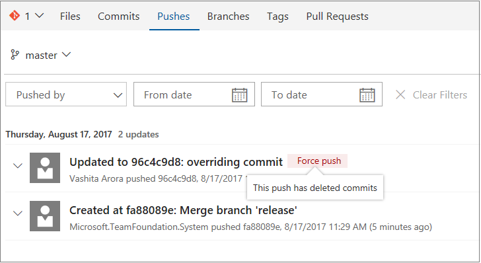The height and width of the screenshot is (263, 481).
Task: Click the red Git repository icon
Action: [15, 15]
